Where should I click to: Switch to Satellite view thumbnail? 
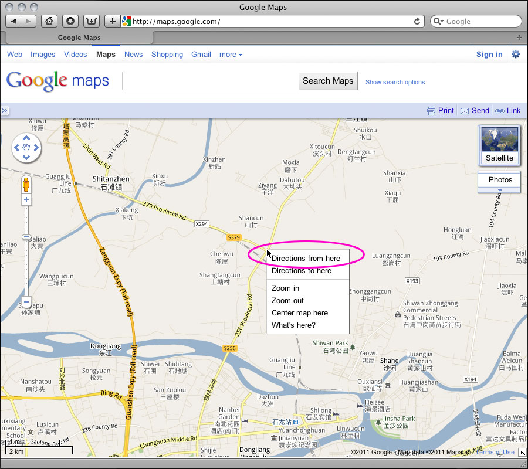[x=499, y=145]
